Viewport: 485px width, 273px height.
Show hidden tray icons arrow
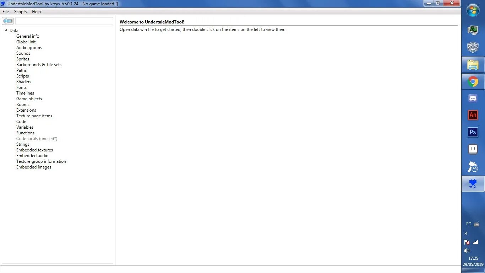click(x=466, y=234)
